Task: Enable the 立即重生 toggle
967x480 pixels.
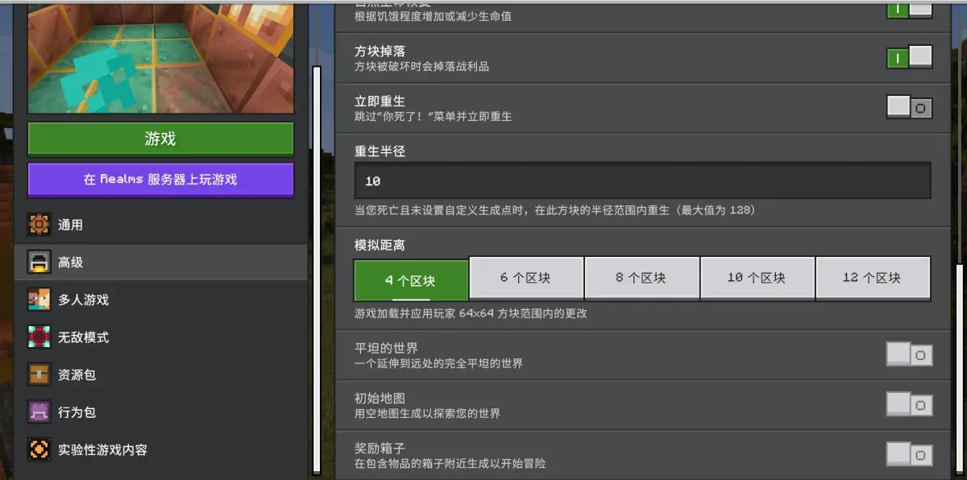Action: (x=909, y=107)
